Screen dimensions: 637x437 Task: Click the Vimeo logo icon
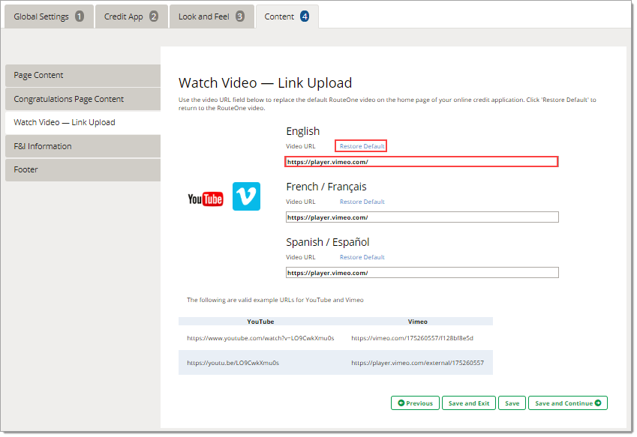tap(246, 196)
